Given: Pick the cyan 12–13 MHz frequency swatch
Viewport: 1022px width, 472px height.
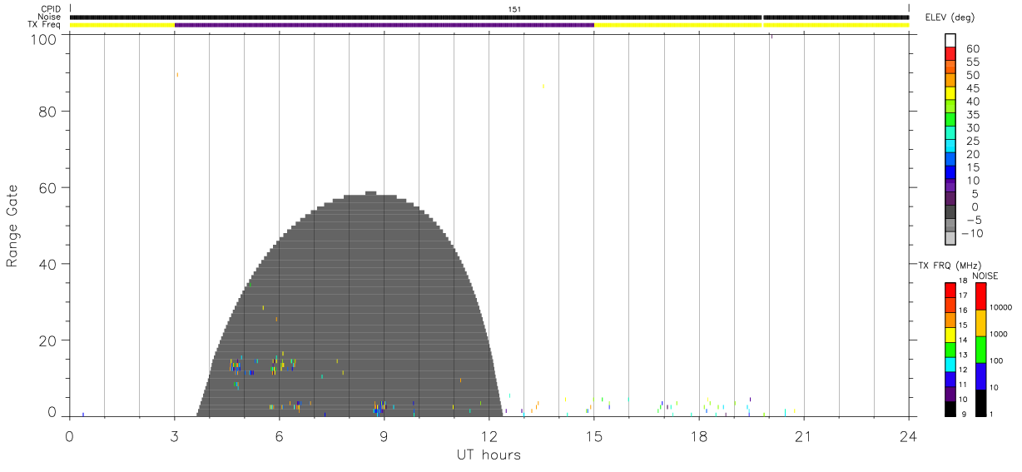Looking at the screenshot, I should point(950,365).
